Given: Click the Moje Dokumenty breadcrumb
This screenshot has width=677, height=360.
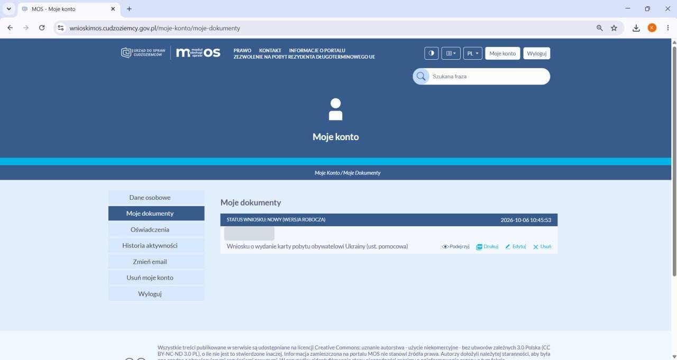Looking at the screenshot, I should pos(362,173).
